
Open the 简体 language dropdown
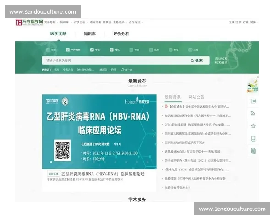pyautogui.click(x=254, y=22)
